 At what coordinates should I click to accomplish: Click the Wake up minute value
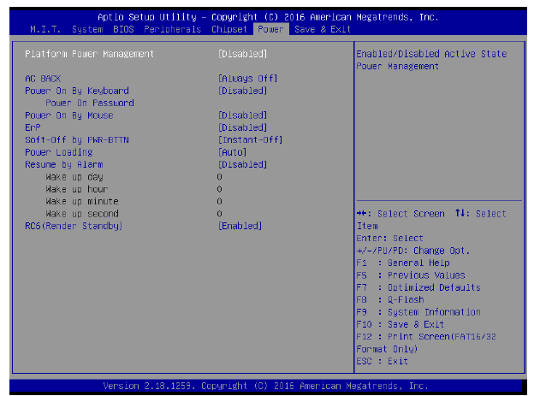coord(220,201)
